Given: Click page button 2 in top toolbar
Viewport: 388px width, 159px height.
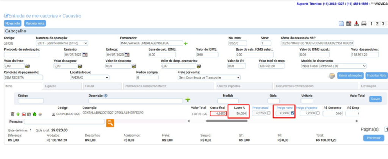Looking at the screenshot, I should [377, 24].
